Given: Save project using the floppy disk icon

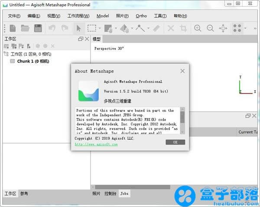Looking at the screenshot, I should tap(38, 28).
